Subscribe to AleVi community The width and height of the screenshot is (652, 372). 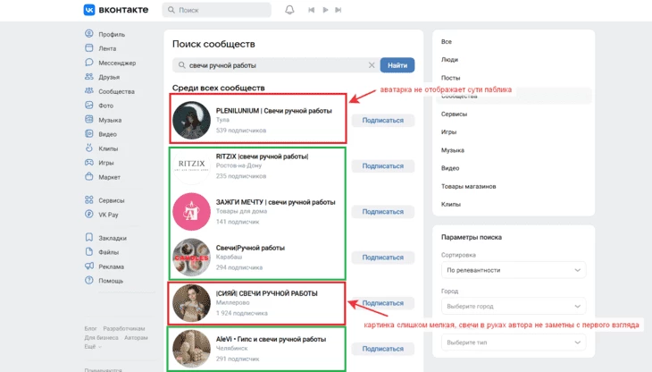382,349
